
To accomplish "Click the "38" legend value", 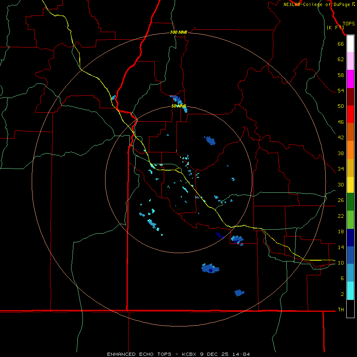I will (x=341, y=153).
